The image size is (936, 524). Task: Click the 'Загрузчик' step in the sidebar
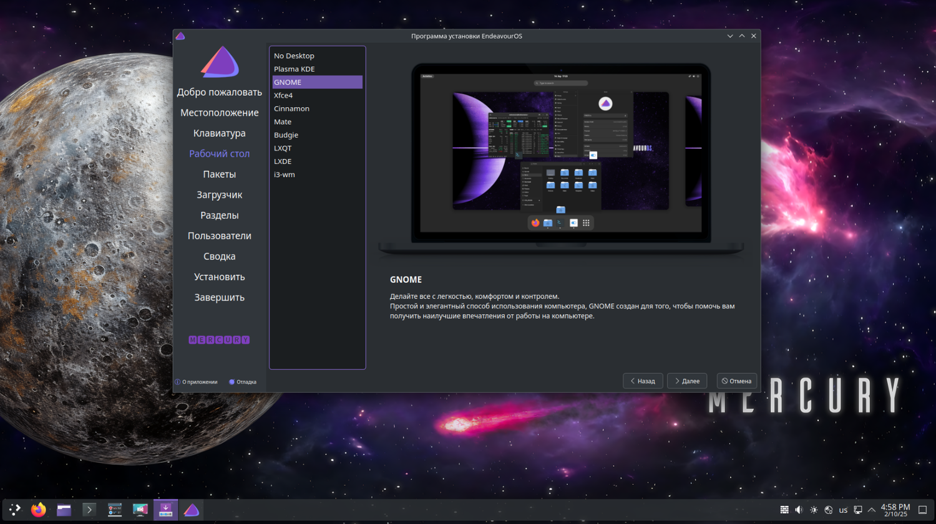coord(220,195)
